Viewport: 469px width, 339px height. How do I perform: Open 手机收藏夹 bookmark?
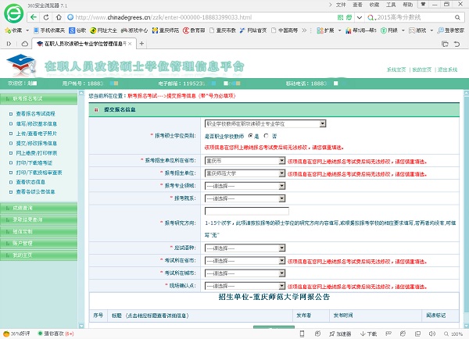point(49,30)
